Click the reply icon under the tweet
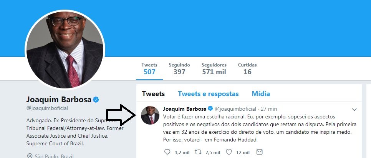 167,152
